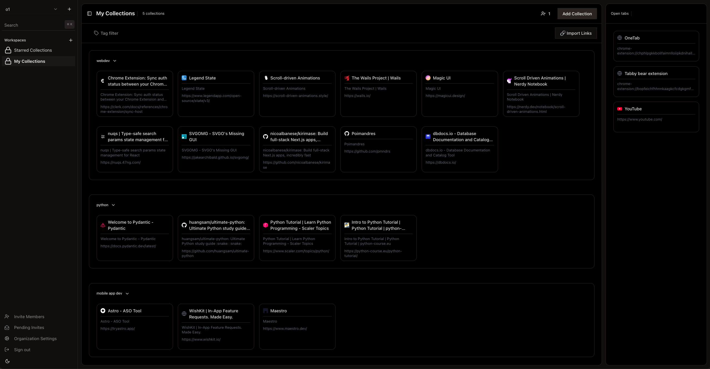Screen dimensions: 710x369
Task: Collapse the webdev collection chevron
Action: pos(115,61)
